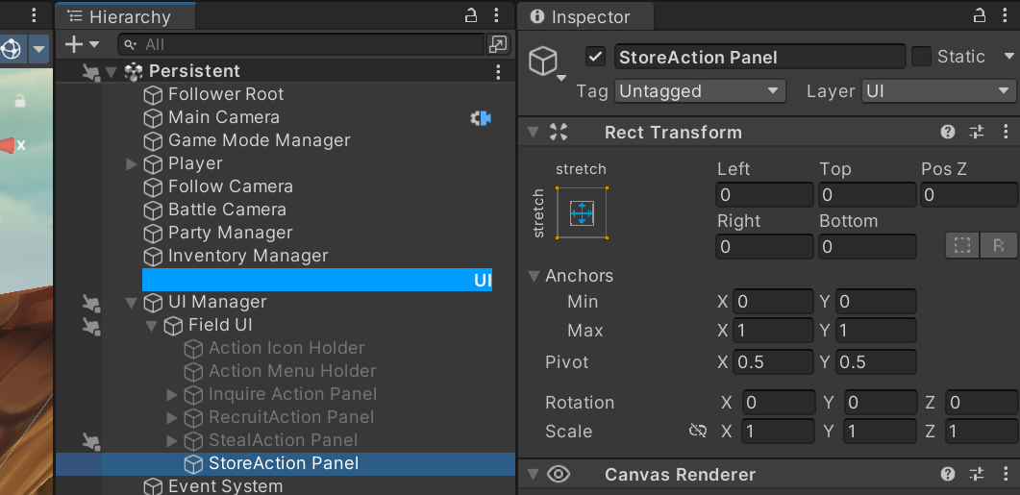Disable the StoreAction Panel active checkbox
Viewport: 1020px width, 495px height.
(x=596, y=57)
